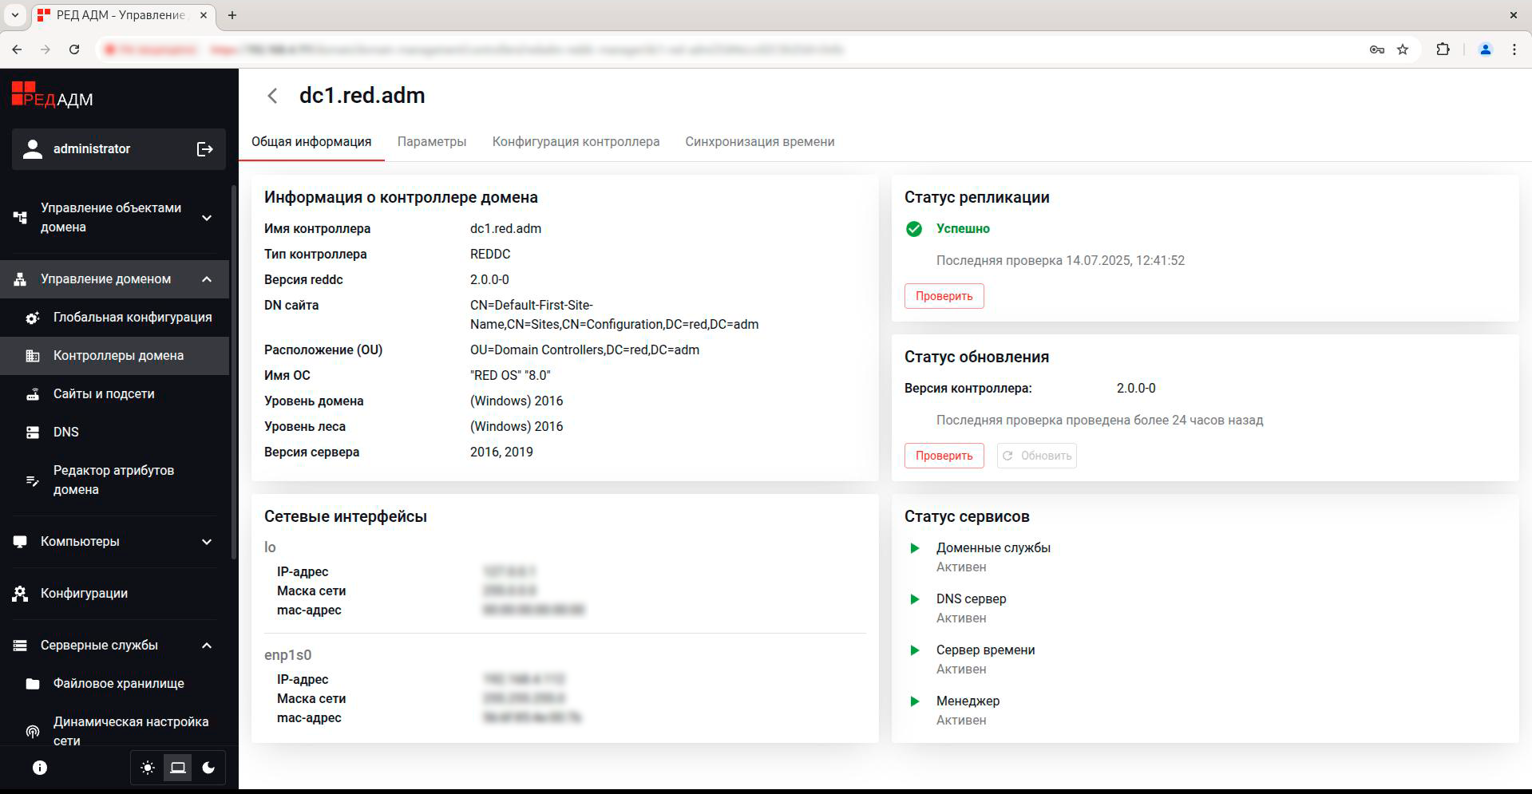Open Глобальная конфигурация menu item
This screenshot has height=794, width=1532.
[115, 318]
